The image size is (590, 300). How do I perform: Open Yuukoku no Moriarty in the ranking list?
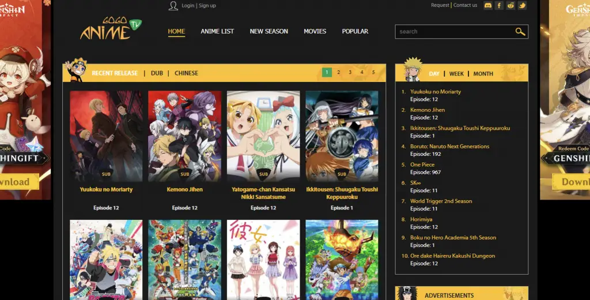(x=436, y=92)
